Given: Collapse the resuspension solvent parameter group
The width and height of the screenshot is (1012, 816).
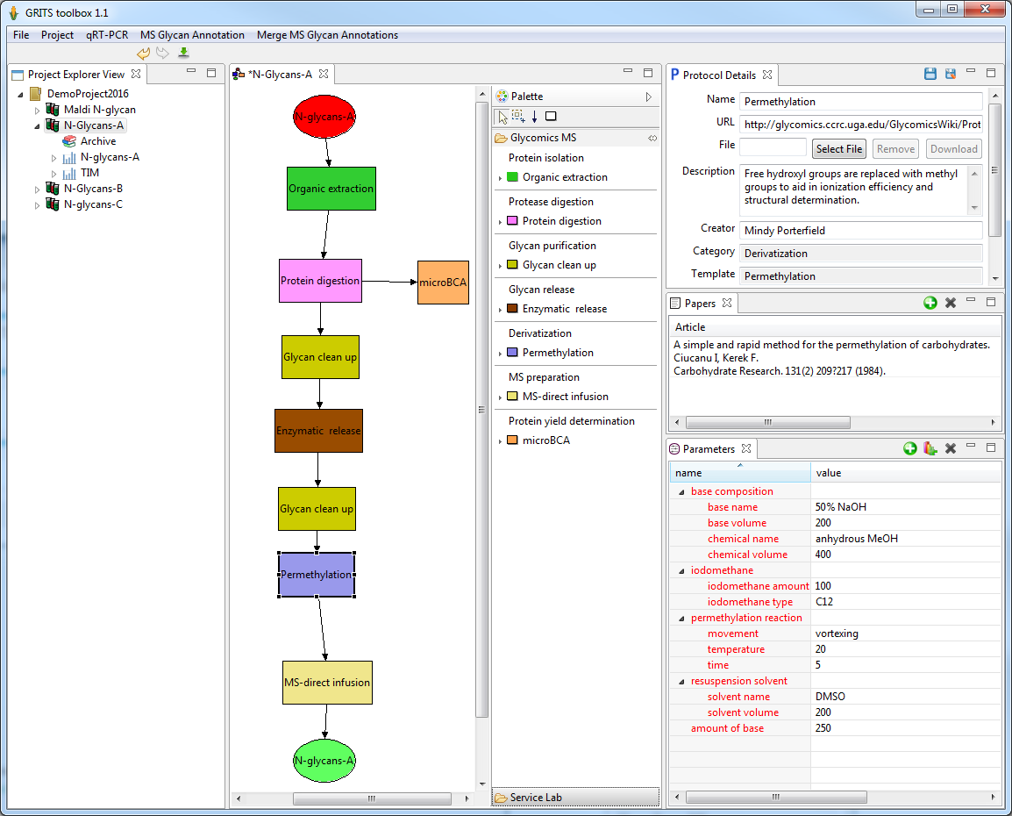Looking at the screenshot, I should (681, 682).
